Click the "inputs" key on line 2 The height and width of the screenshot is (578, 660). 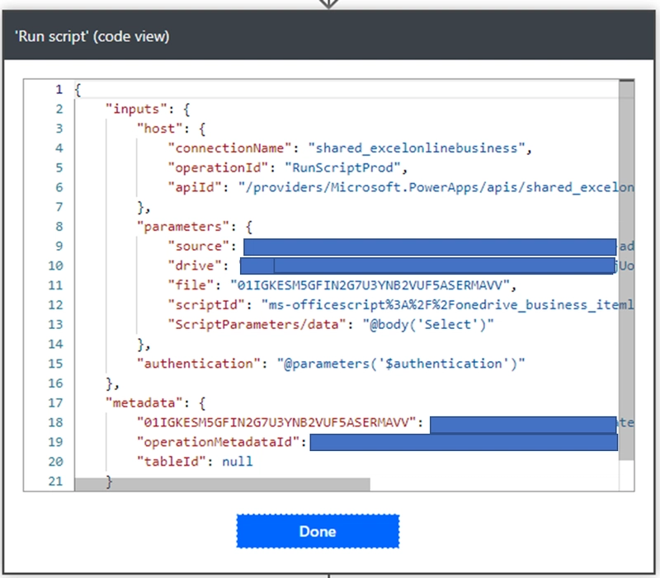tap(135, 108)
